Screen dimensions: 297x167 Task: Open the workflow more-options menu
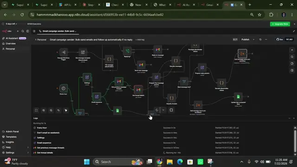266,39
